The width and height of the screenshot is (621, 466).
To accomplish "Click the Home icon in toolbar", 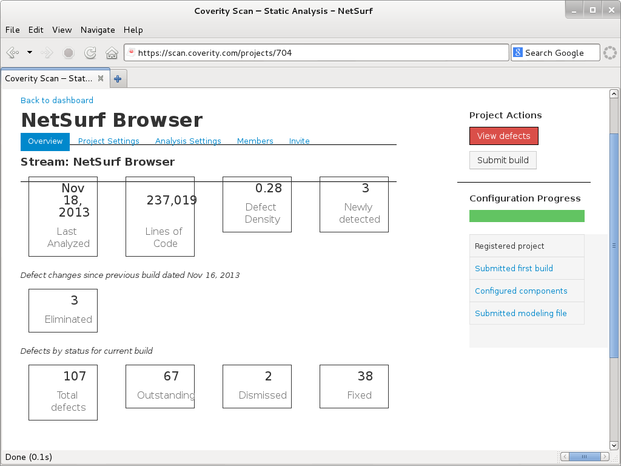I will [x=112, y=53].
